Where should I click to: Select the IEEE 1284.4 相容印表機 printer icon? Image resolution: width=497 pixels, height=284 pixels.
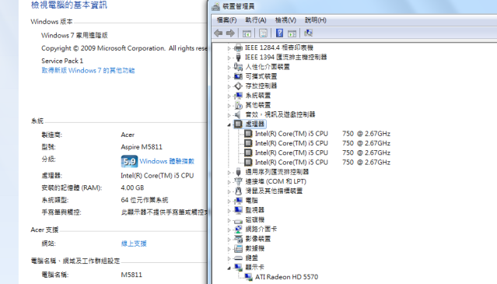(x=238, y=48)
